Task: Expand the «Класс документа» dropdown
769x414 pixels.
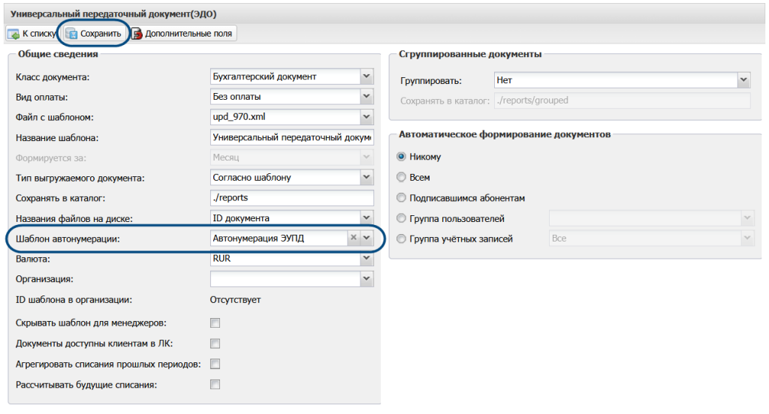Action: (x=366, y=76)
